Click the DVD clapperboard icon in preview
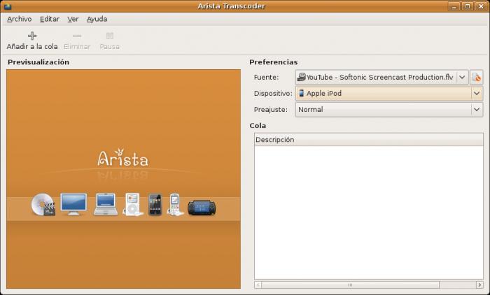Viewport: 490px width, 295px height. [x=43, y=205]
